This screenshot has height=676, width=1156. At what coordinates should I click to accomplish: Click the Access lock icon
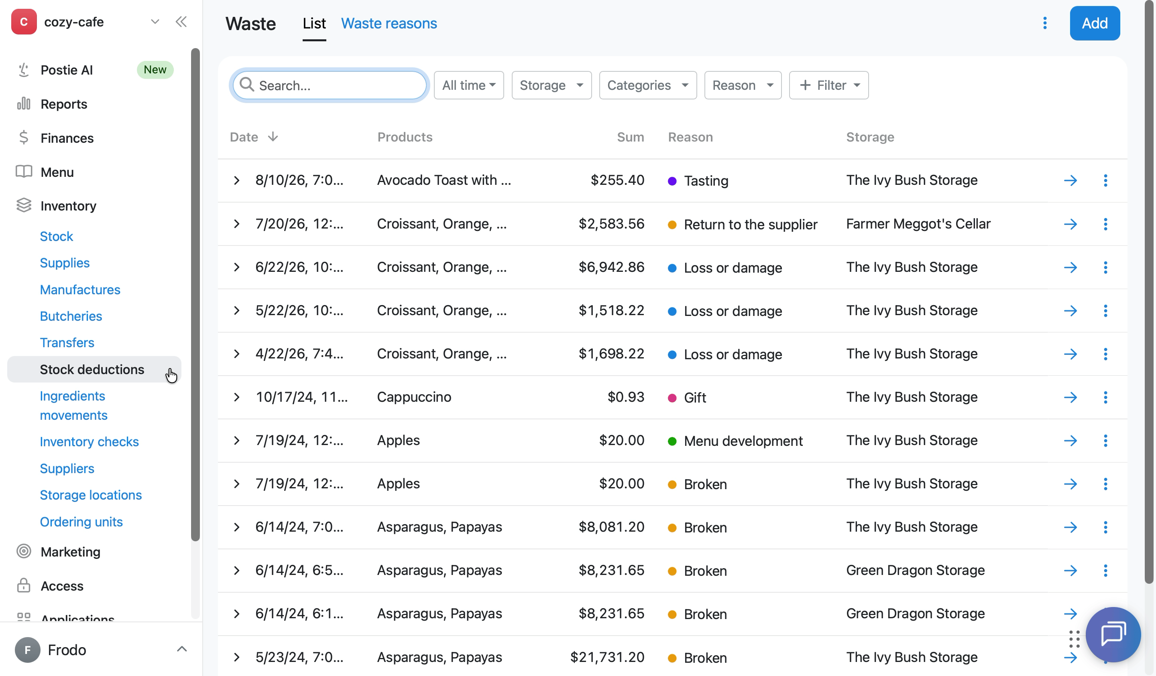tap(23, 585)
